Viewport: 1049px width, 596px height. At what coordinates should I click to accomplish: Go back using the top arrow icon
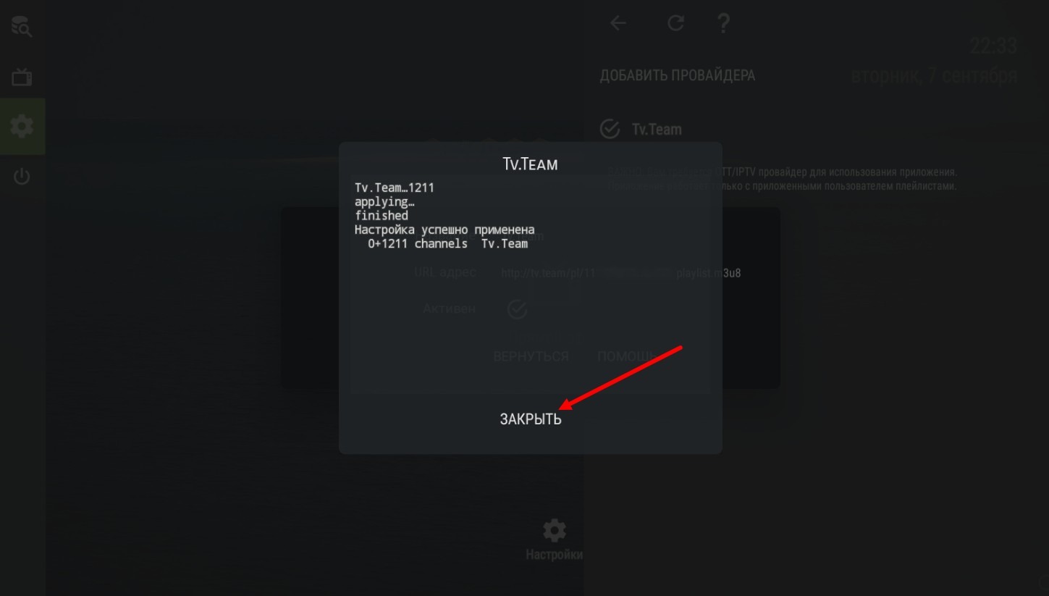(x=618, y=23)
